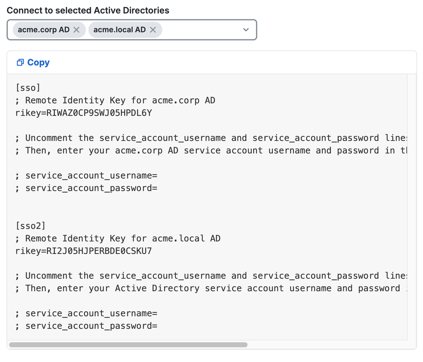Click the Connect to selected Active Directories heading
423x362 pixels.
pyautogui.click(x=88, y=10)
